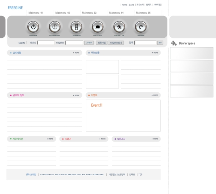The width and height of the screenshot is (216, 194).
Task: Open more in 이벤트 section
Action: coord(155,95)
